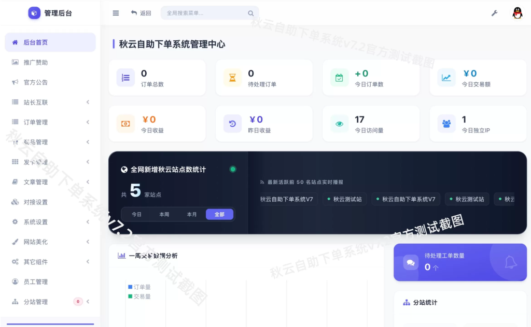Image resolution: width=531 pixels, height=327 pixels.
Task: Click the chat bubble icon on ticket card
Action: 411,262
